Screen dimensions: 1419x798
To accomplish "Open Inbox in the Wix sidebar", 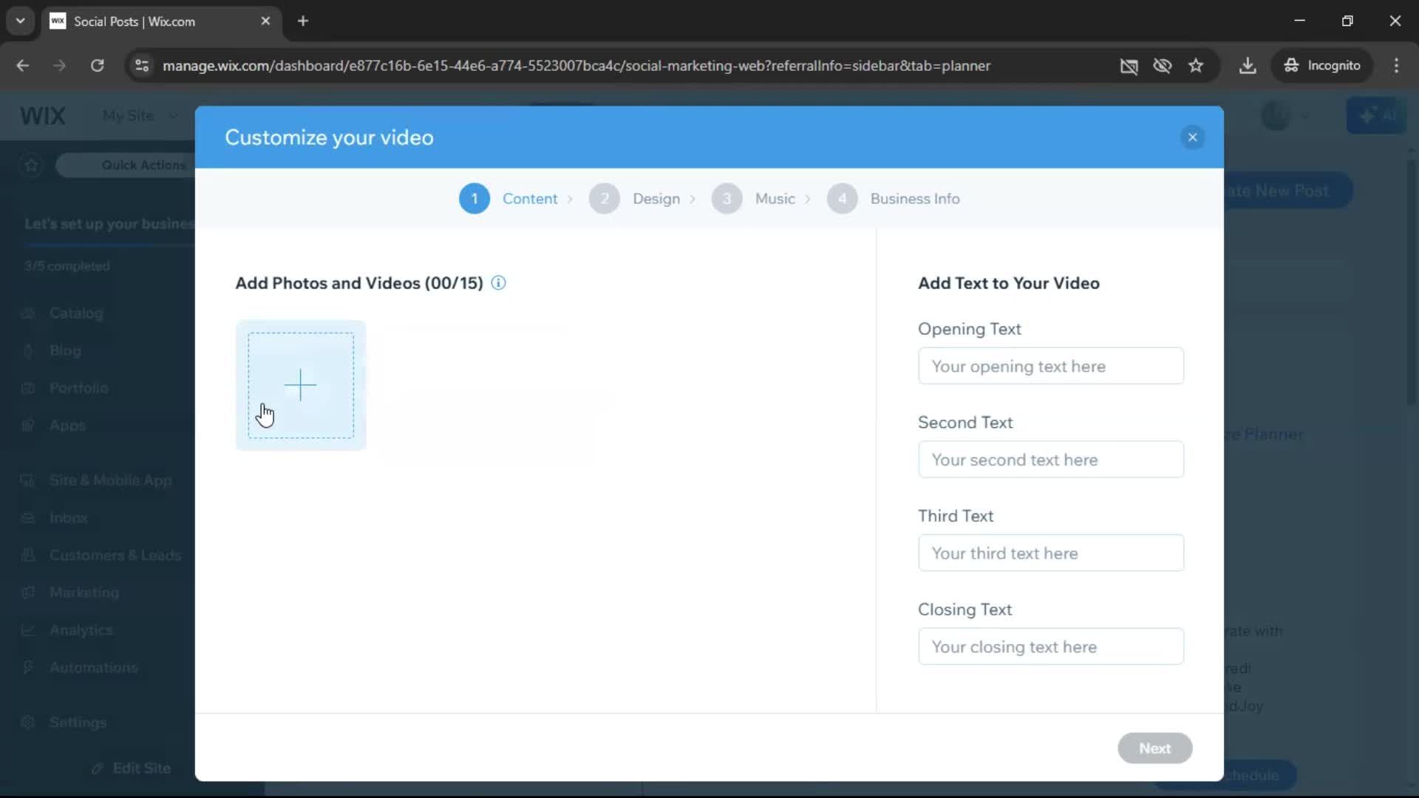I will [x=68, y=518].
